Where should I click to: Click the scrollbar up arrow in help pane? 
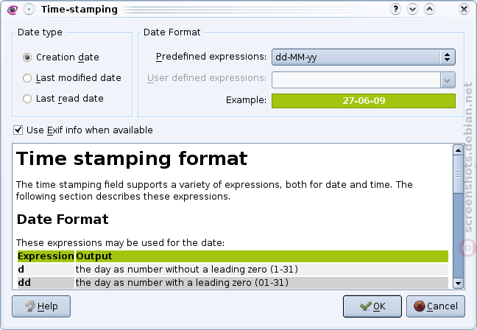click(458, 150)
